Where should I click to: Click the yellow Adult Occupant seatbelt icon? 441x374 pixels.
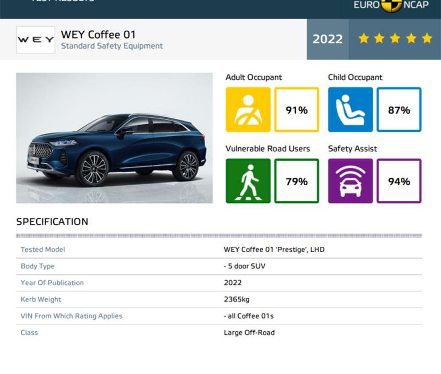248,110
